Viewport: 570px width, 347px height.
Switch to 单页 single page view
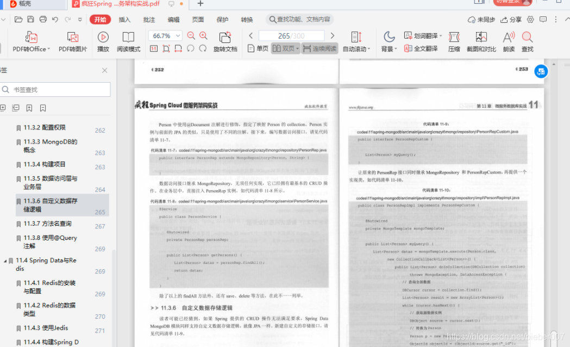pyautogui.click(x=258, y=48)
